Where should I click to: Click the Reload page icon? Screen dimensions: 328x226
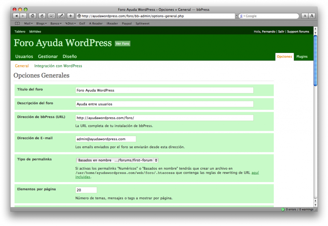(42, 15)
